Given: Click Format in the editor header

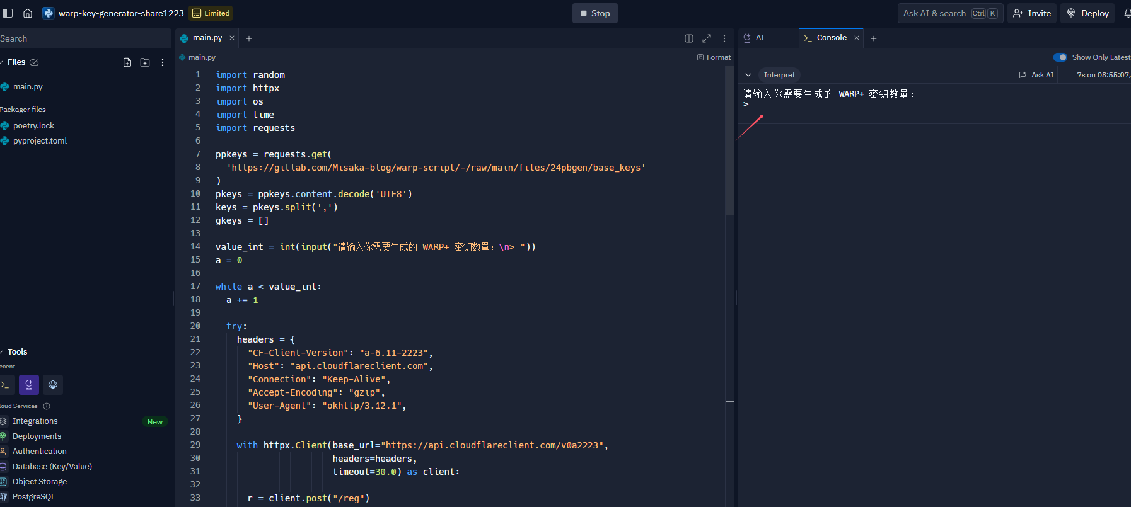Looking at the screenshot, I should [714, 57].
